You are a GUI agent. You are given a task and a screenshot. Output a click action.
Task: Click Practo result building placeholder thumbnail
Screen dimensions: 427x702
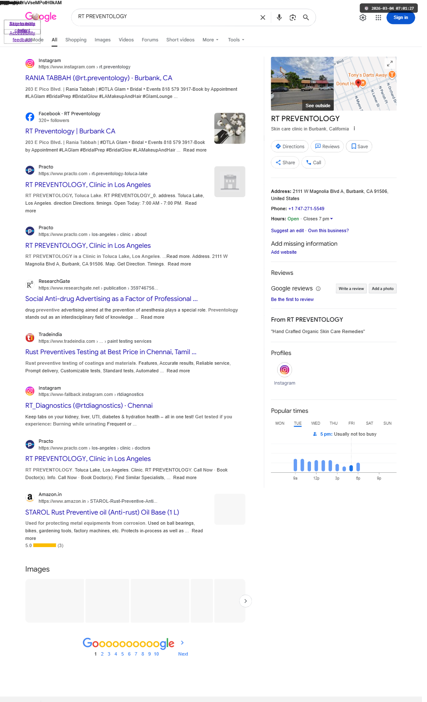(230, 182)
